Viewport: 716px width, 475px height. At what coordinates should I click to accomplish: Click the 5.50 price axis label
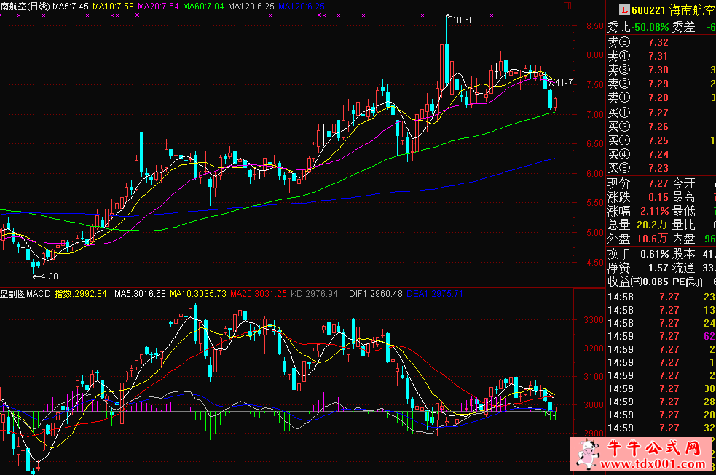(x=595, y=203)
